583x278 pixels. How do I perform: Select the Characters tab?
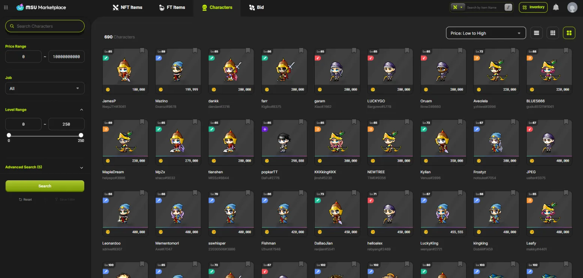[x=217, y=7]
